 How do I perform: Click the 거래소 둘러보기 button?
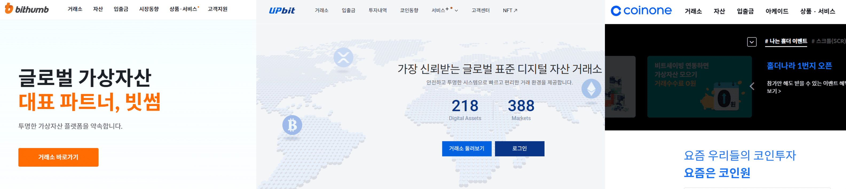(467, 149)
